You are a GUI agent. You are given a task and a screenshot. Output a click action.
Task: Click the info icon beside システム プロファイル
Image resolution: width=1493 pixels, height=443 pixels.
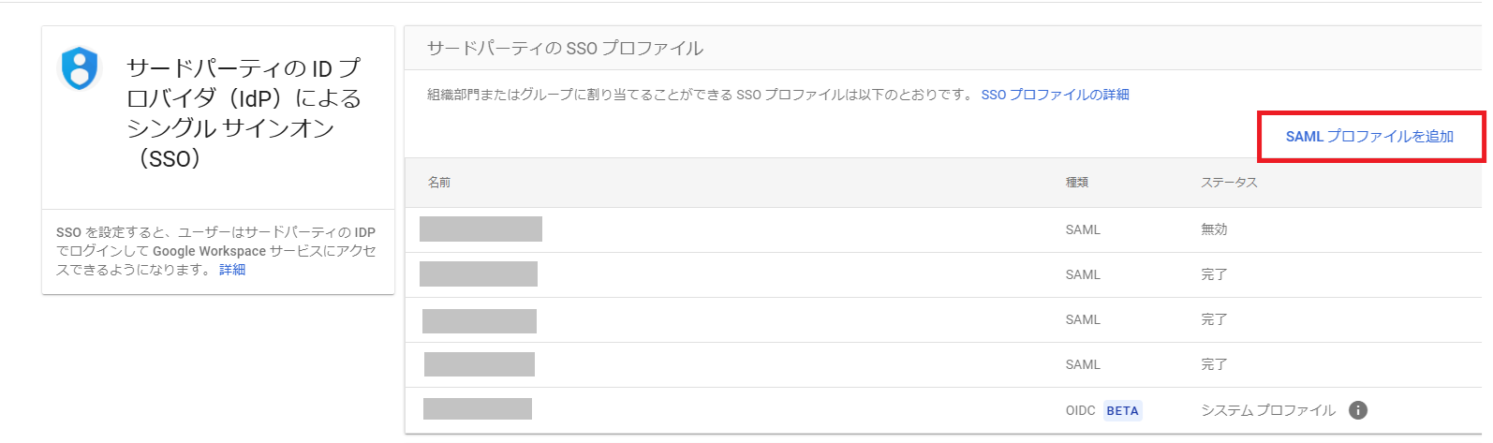click(1357, 410)
